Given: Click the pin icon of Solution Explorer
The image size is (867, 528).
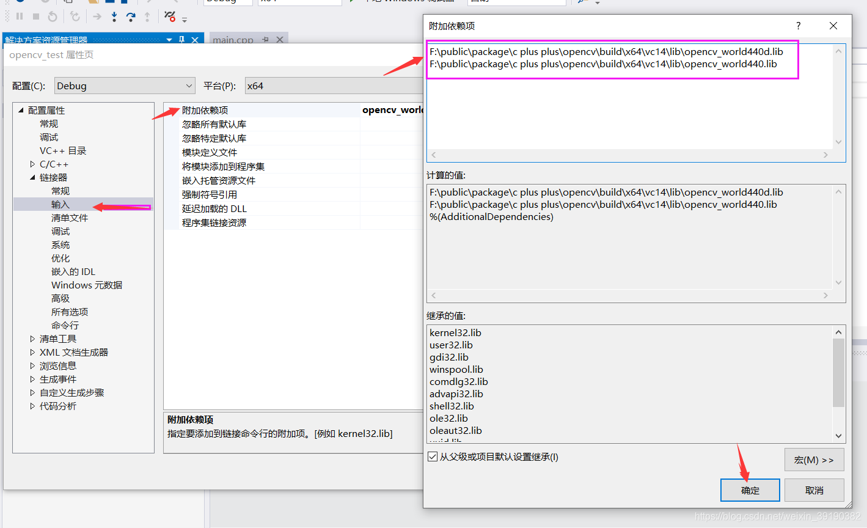Looking at the screenshot, I should (x=181, y=40).
